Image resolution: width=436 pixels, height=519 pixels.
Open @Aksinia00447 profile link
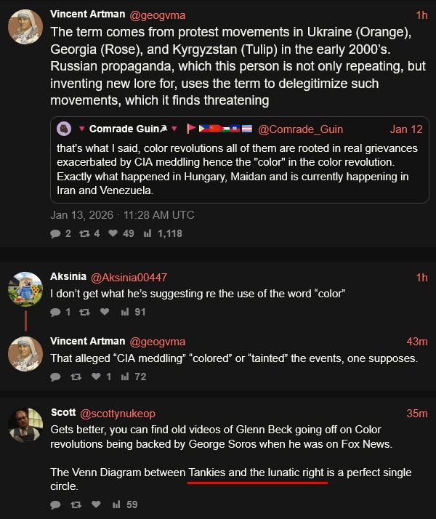[129, 277]
